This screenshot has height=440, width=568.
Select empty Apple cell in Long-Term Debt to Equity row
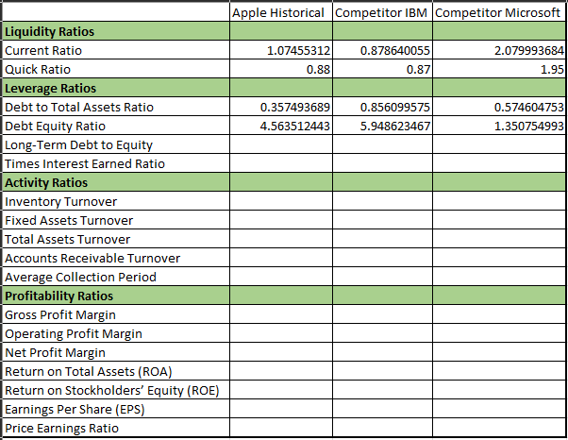[x=281, y=145]
